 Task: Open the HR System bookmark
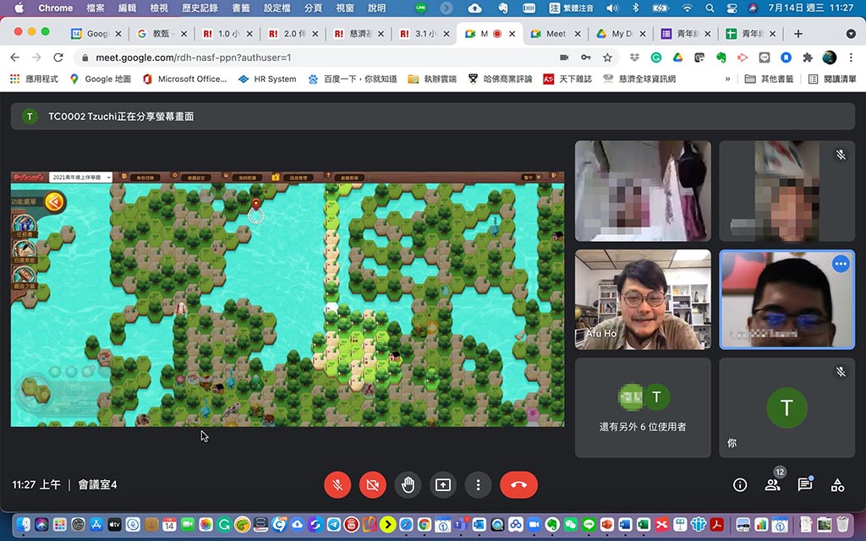coord(267,79)
